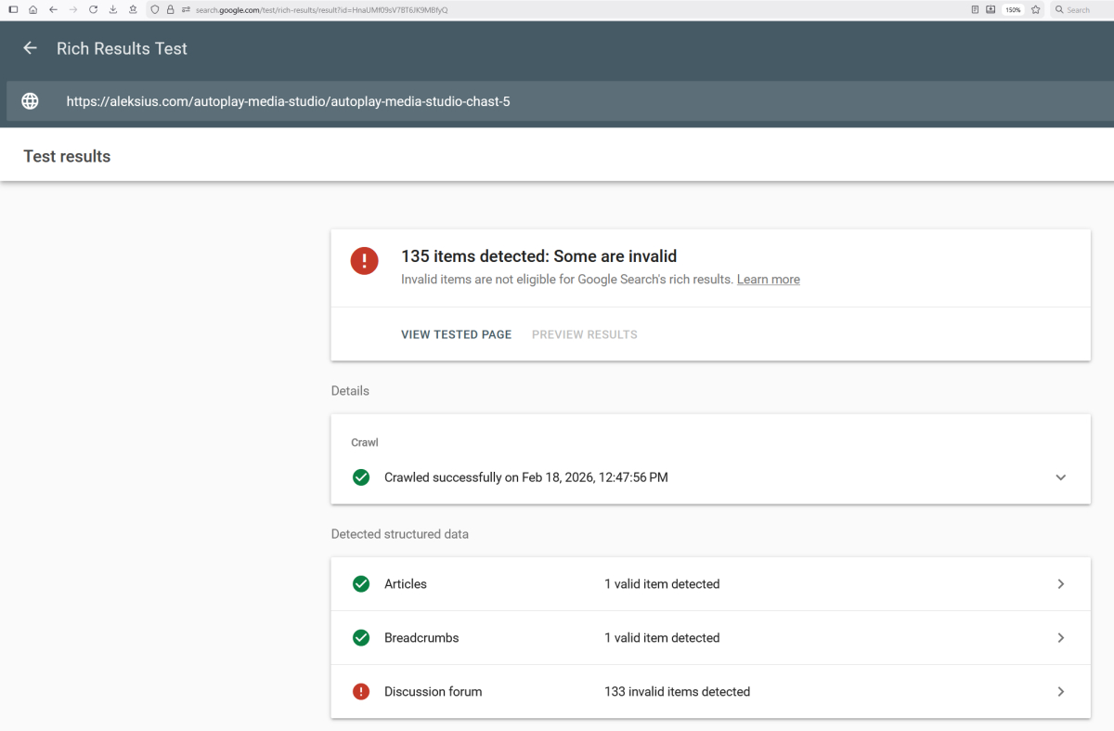Open the Articles valid item row

pyautogui.click(x=710, y=584)
